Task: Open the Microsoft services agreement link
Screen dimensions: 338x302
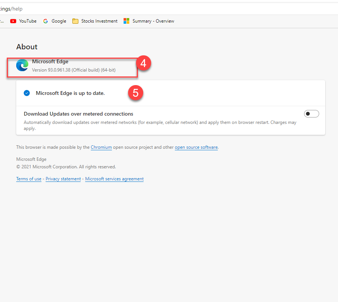Action: coord(115,179)
